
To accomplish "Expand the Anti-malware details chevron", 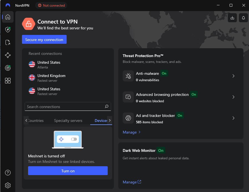I will [x=233, y=76].
